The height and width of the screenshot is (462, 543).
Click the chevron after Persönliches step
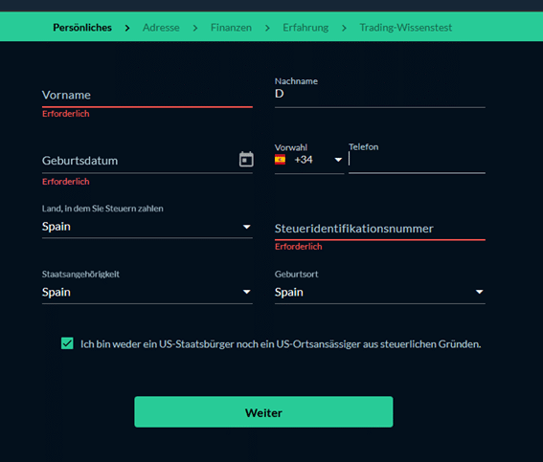coord(127,28)
